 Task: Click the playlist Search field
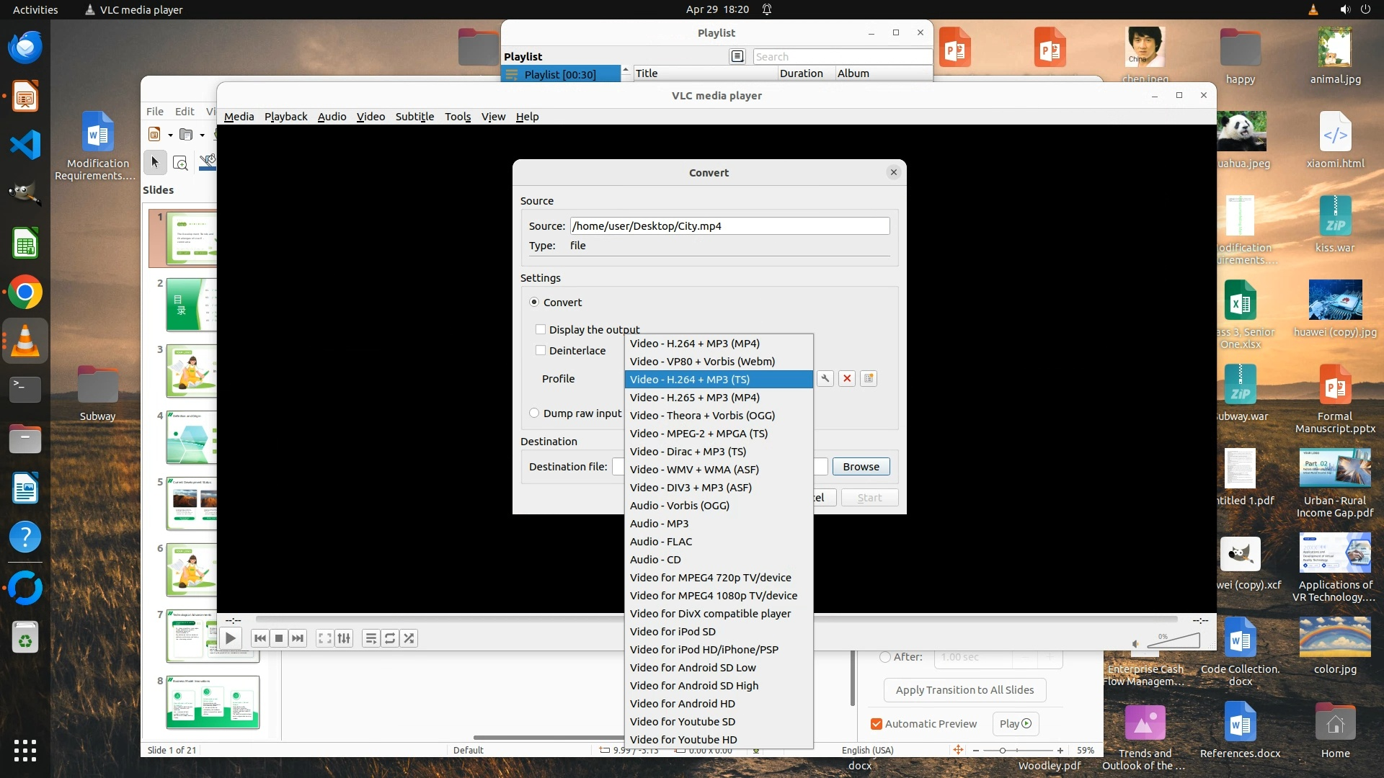[842, 57]
